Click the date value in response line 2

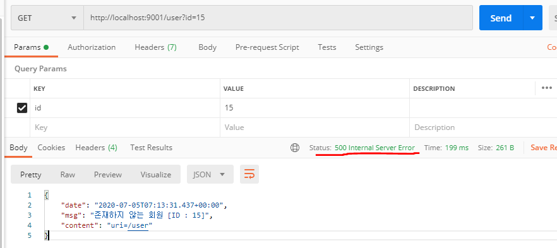(159, 205)
